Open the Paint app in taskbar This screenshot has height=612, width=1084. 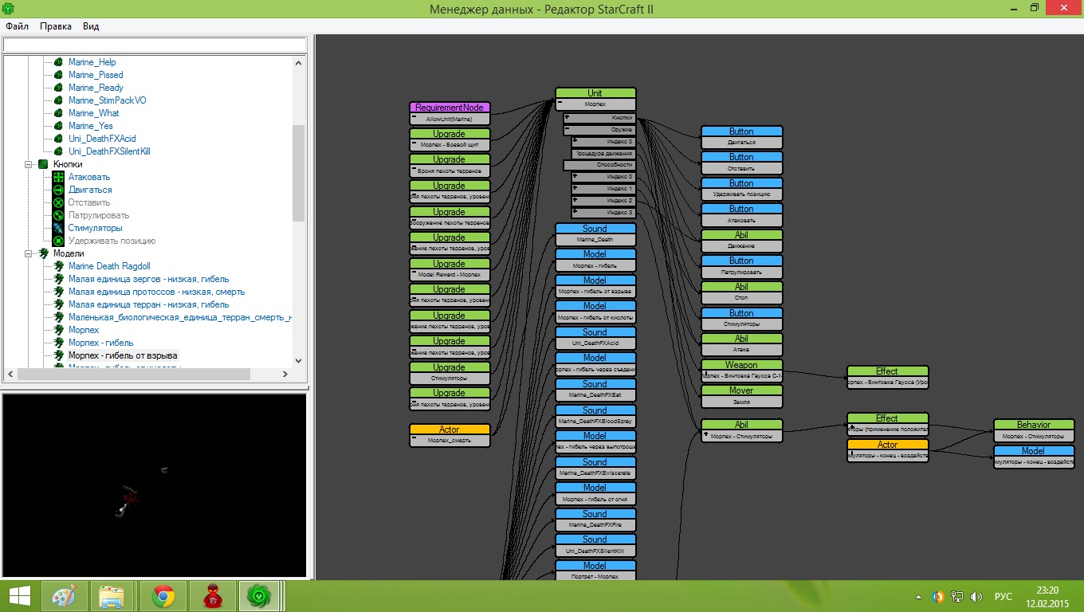63,596
